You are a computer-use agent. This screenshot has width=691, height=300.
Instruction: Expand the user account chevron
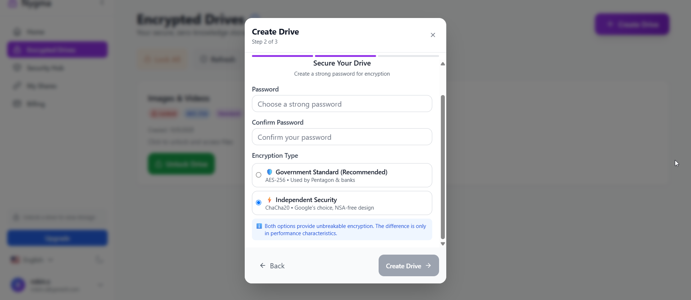tap(100, 285)
